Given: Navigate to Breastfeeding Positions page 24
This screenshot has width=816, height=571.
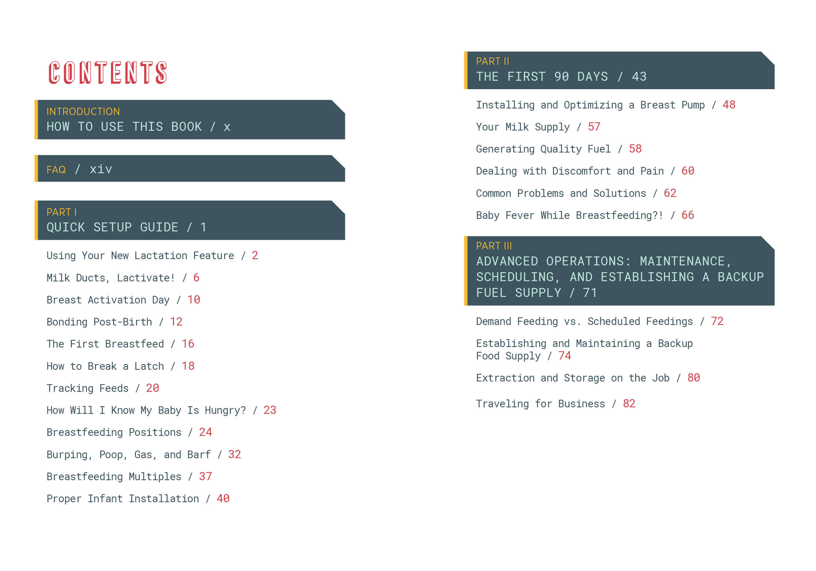Looking at the screenshot, I should [124, 435].
